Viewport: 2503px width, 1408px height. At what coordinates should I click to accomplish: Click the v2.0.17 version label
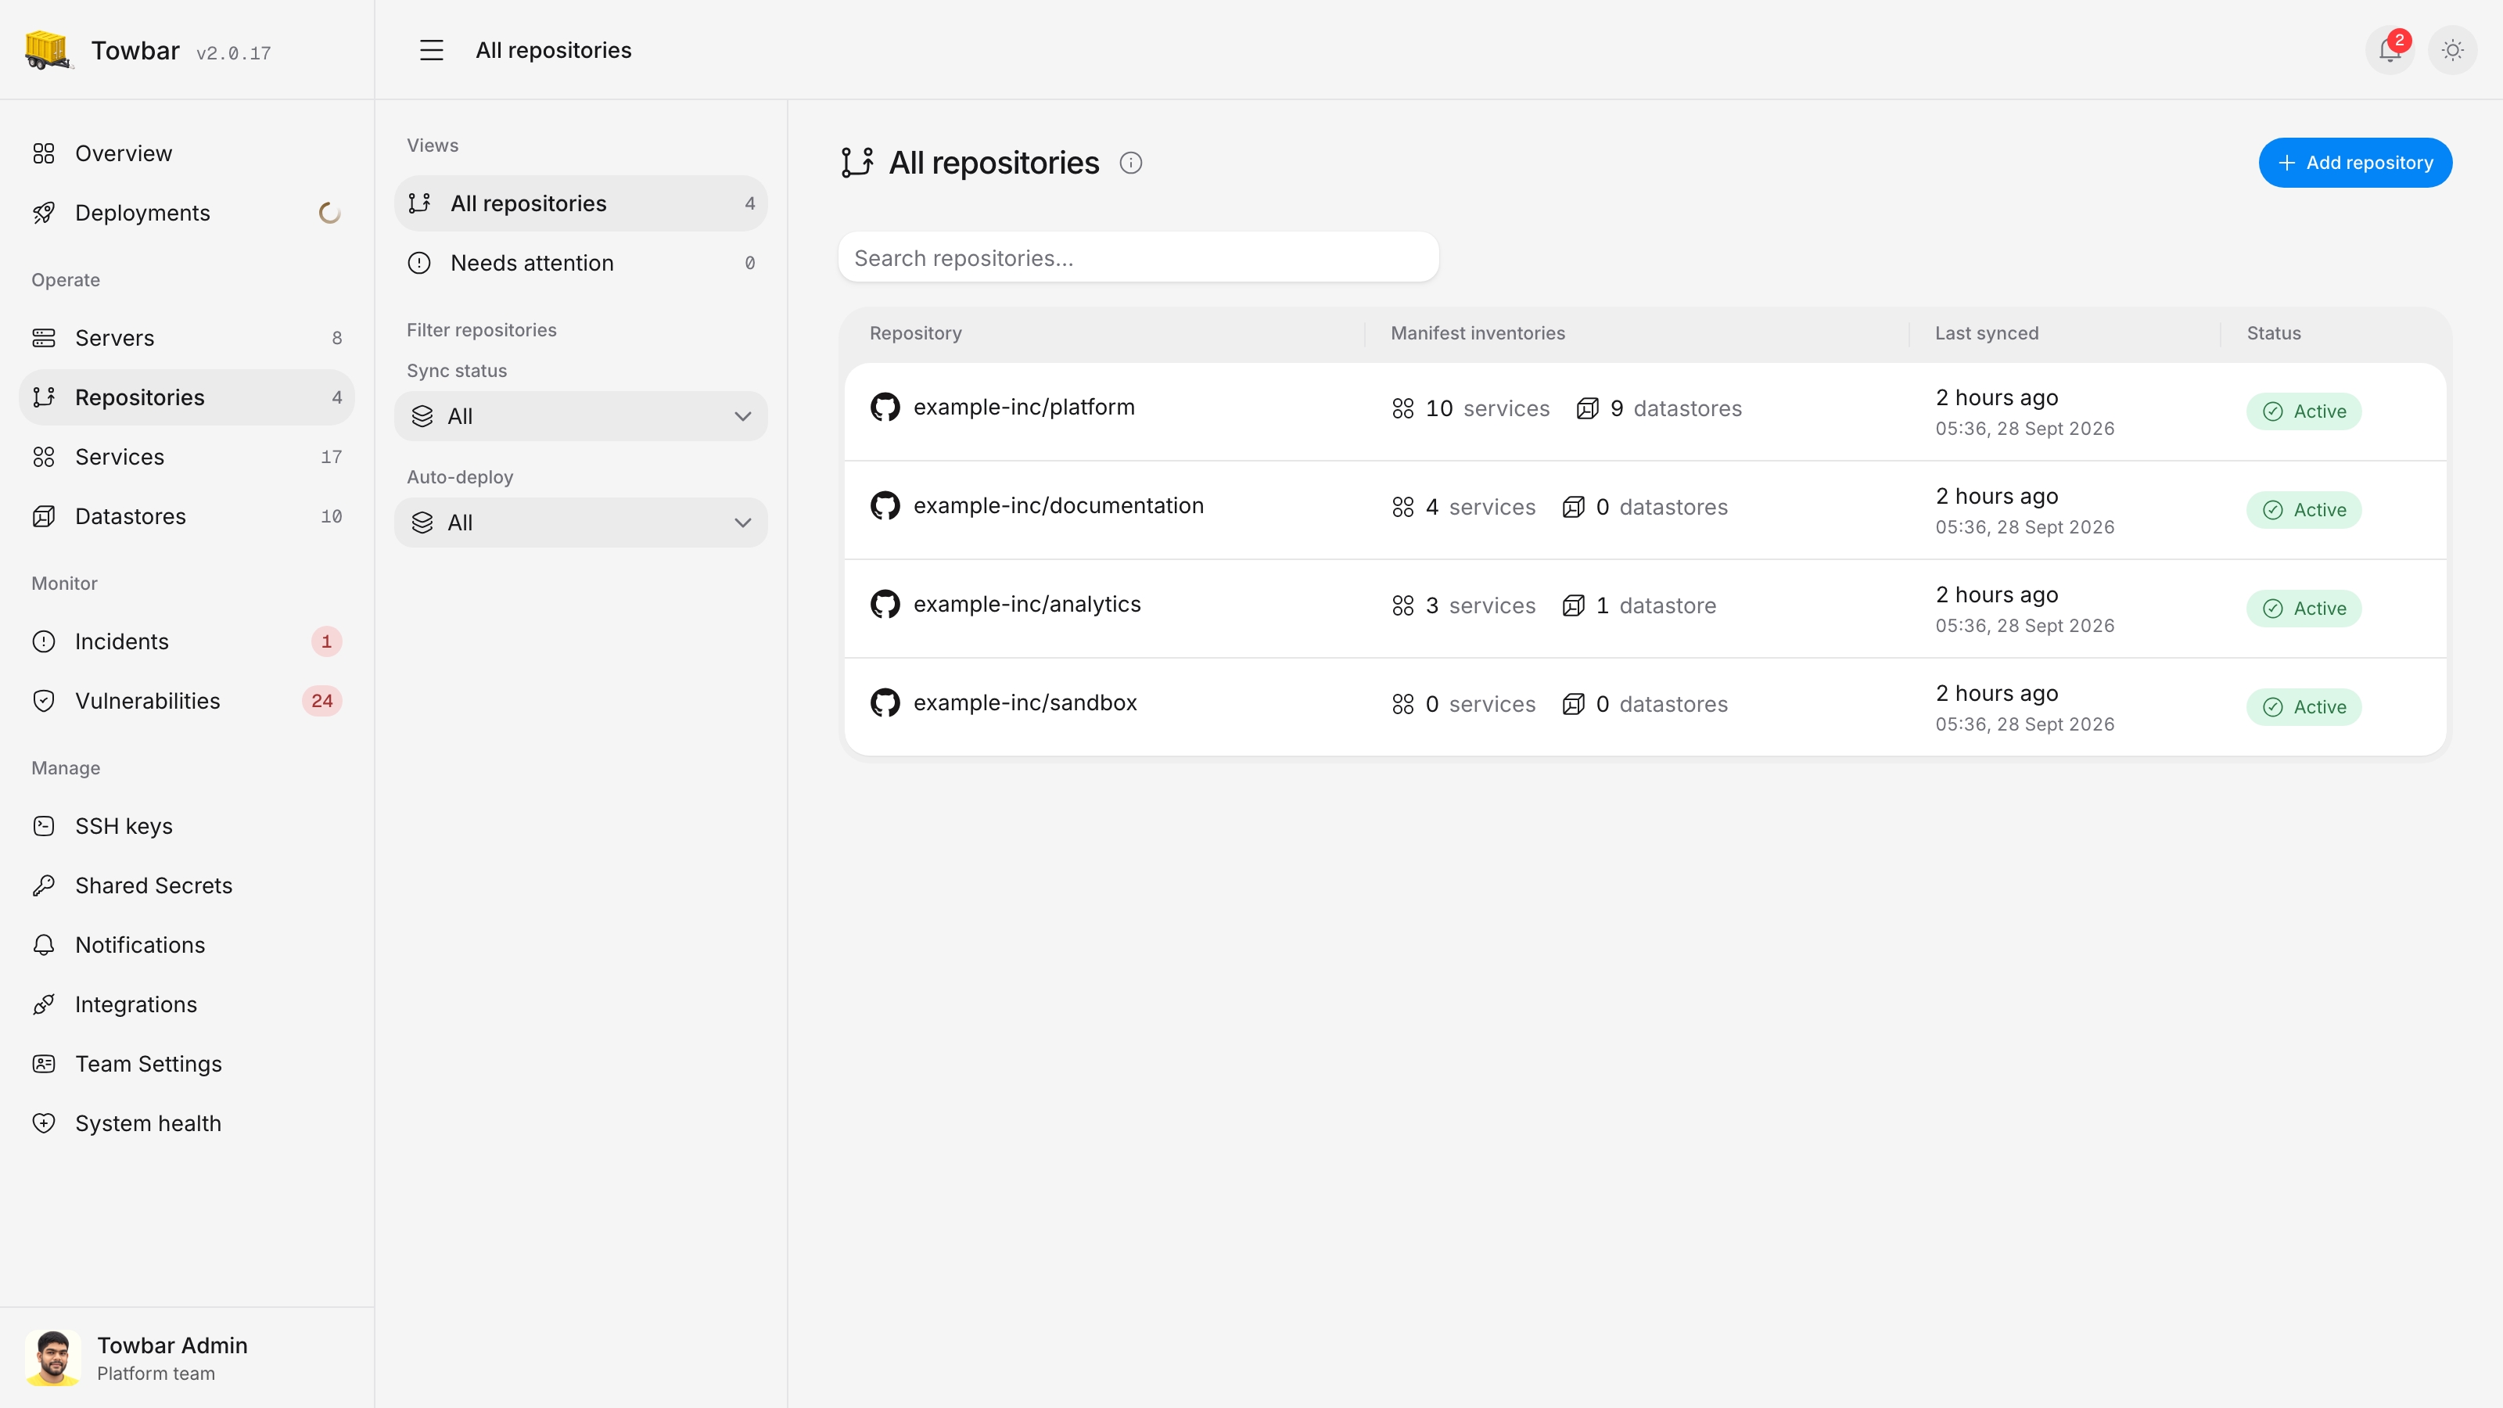[x=233, y=52]
